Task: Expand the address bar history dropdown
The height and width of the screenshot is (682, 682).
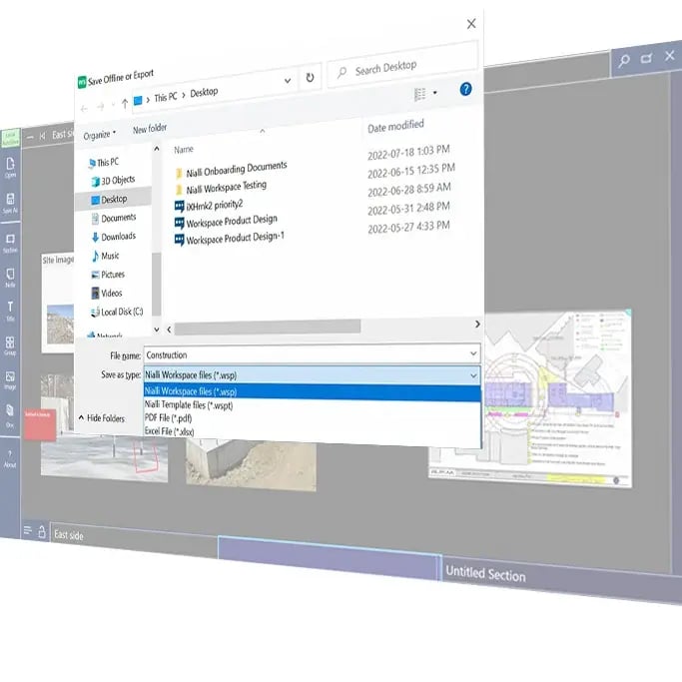Action: pos(288,81)
